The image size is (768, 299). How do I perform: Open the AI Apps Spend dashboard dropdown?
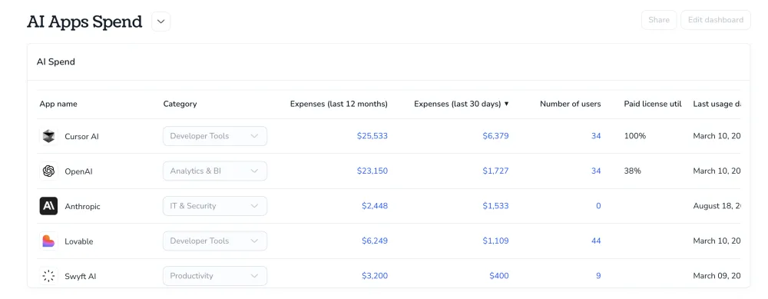click(161, 22)
